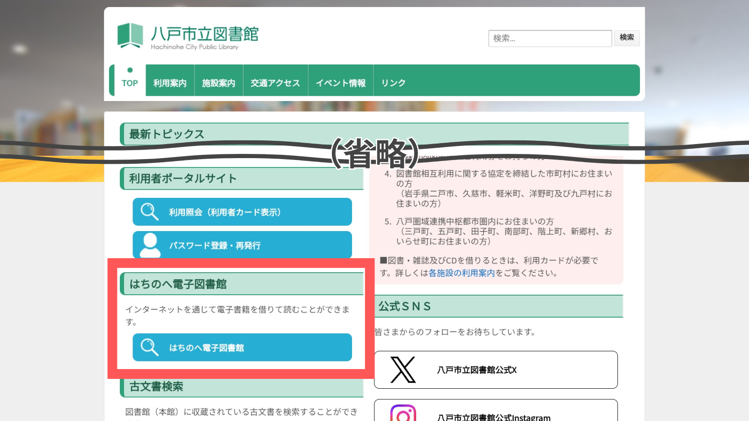
Task: Click the 最新トピックス section heading
Action: 167,134
